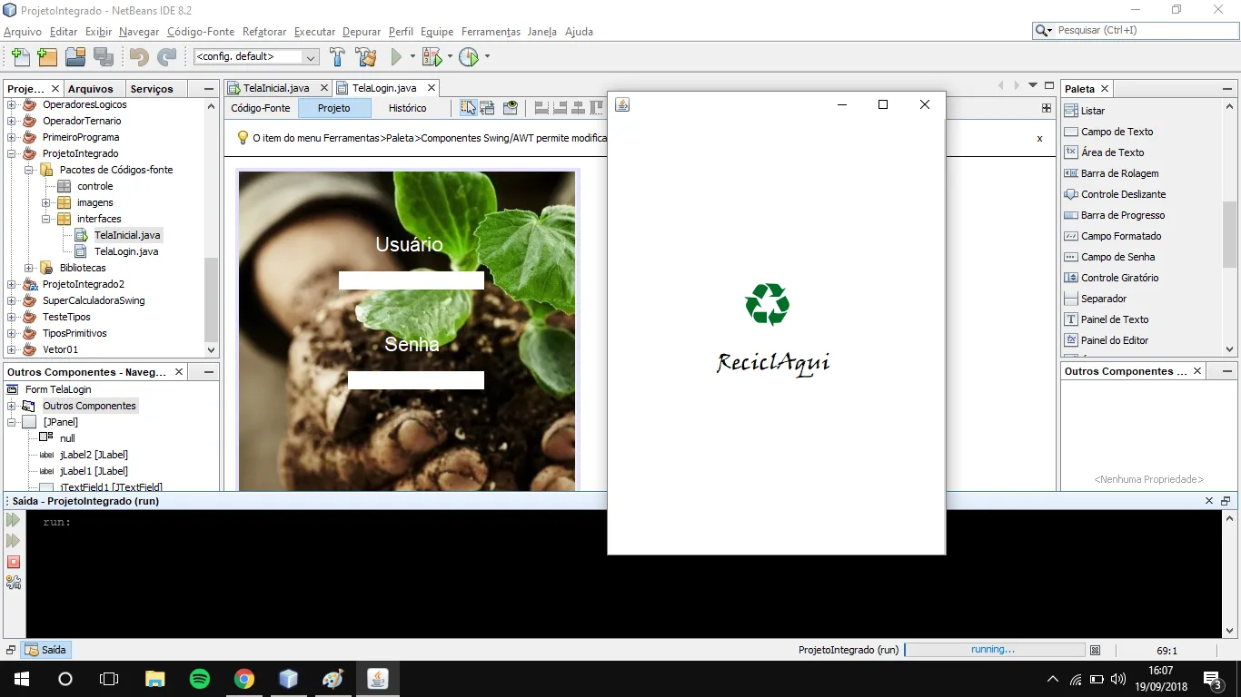Stop the running process with the red stop icon
Image resolution: width=1241 pixels, height=697 pixels.
pyautogui.click(x=14, y=562)
